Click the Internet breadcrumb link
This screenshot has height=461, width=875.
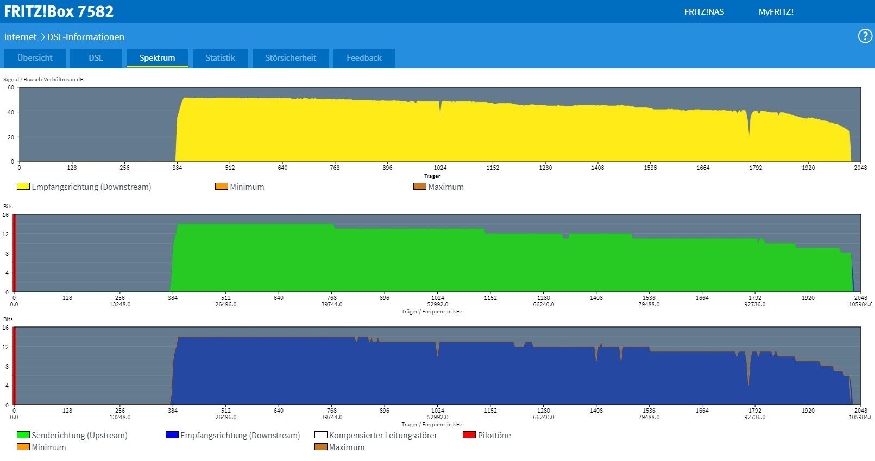(20, 37)
